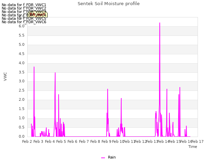Click the 6.0 y-axis tick label
This screenshot has height=164, width=218.
pyautogui.click(x=21, y=26)
